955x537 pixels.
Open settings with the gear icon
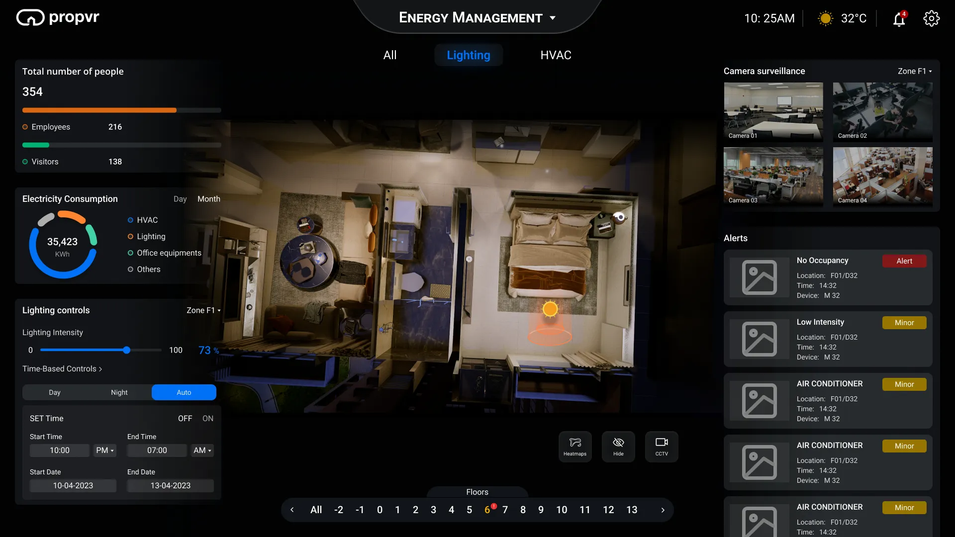(931, 18)
